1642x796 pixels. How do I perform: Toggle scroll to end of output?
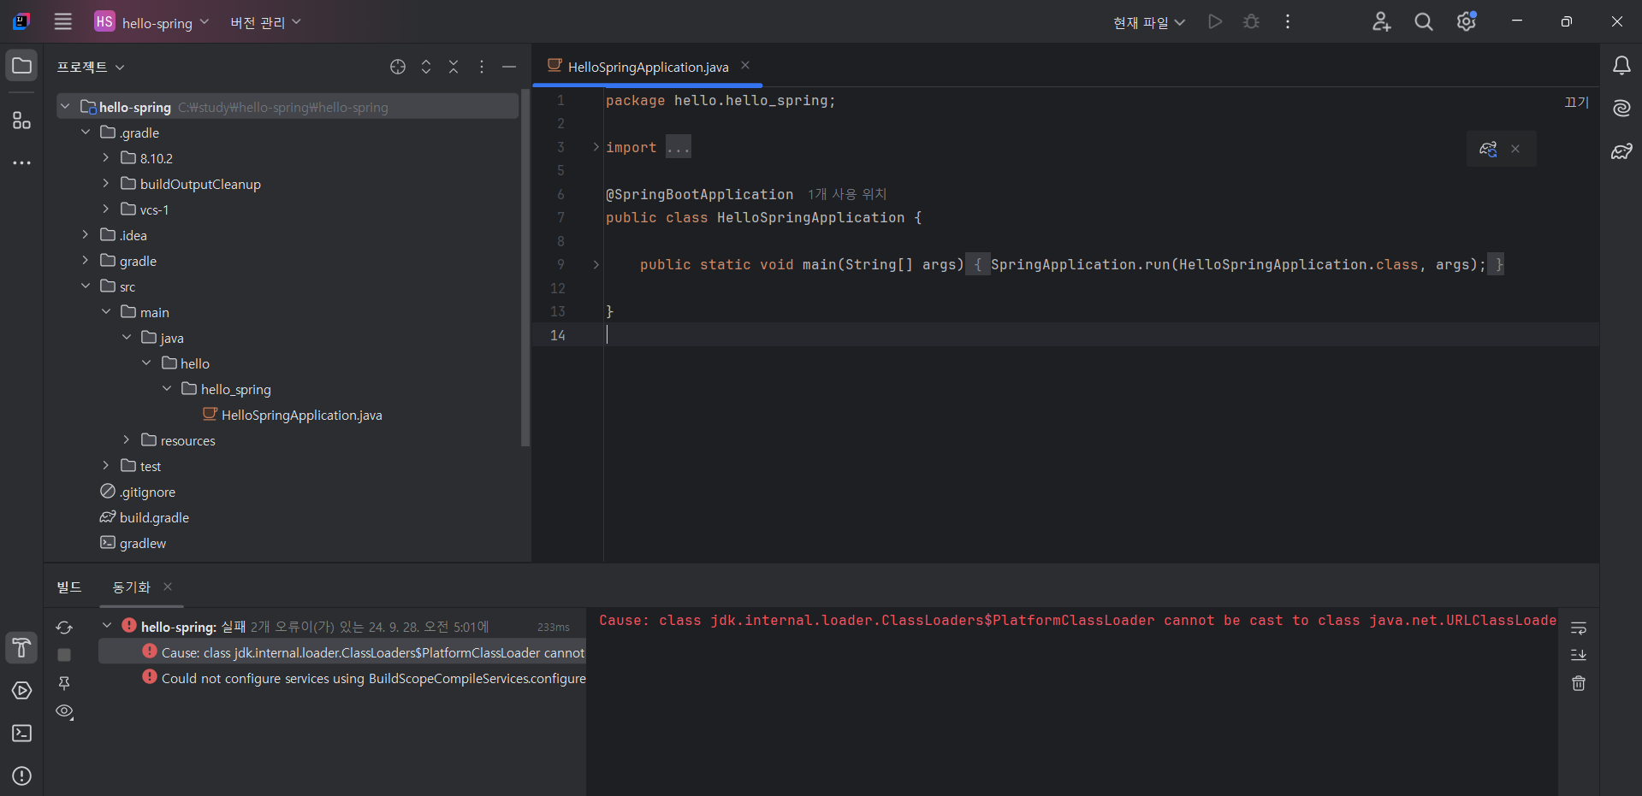(1579, 655)
